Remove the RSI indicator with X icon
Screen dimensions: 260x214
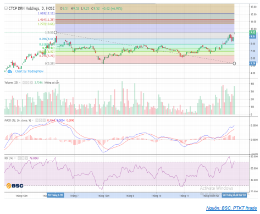26,158
